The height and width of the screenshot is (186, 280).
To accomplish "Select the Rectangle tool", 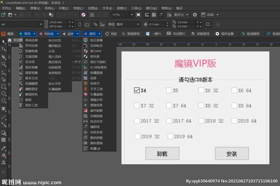I will click(4, 86).
